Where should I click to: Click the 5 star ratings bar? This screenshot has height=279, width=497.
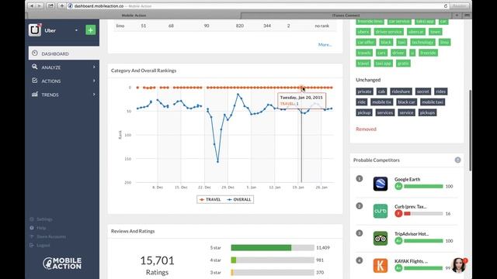tap(273, 248)
